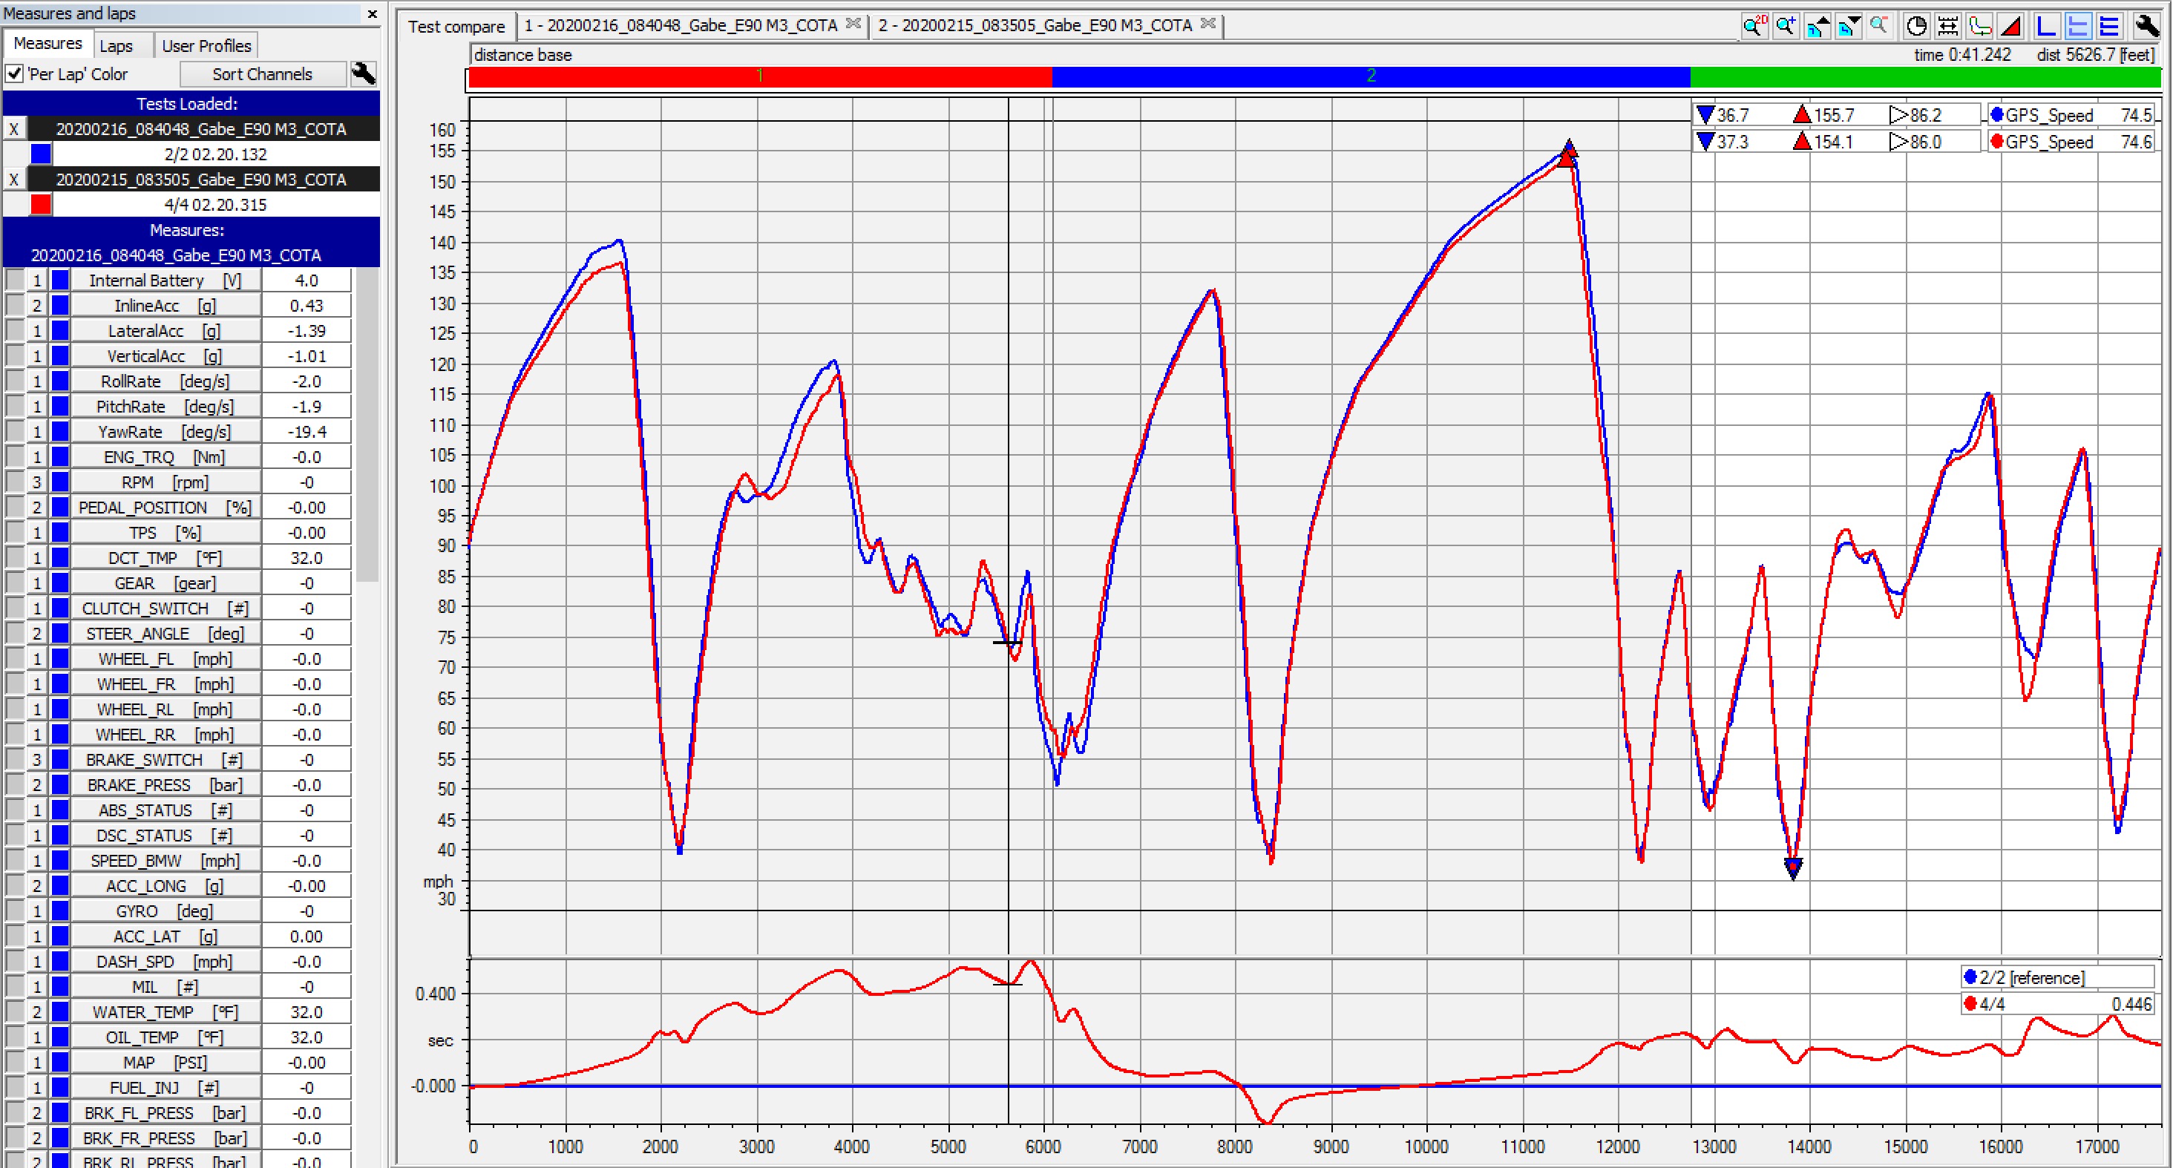This screenshot has width=2173, height=1168.
Task: Check the TPS channel box
Action: pyautogui.click(x=14, y=533)
